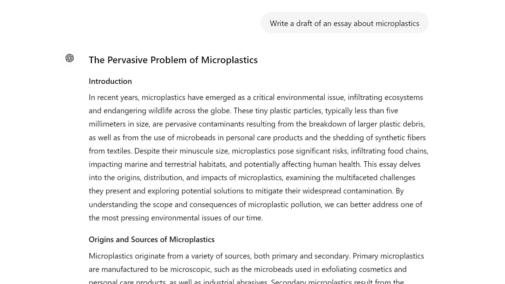Click the ChatGPT logo avatar icon
This screenshot has height=284, width=505.
(70, 58)
